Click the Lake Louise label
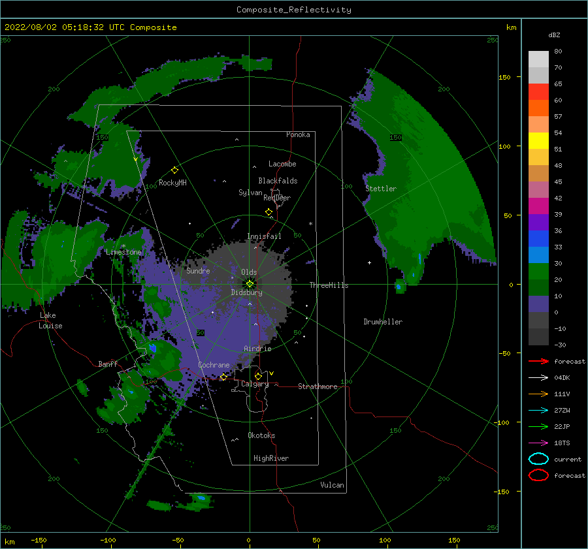The width and height of the screenshot is (588, 549). [x=50, y=321]
